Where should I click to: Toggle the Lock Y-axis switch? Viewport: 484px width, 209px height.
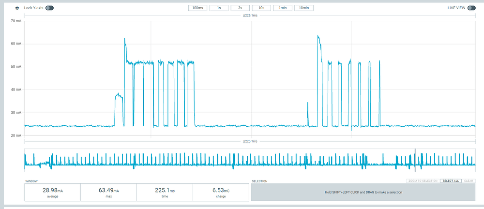click(x=49, y=8)
